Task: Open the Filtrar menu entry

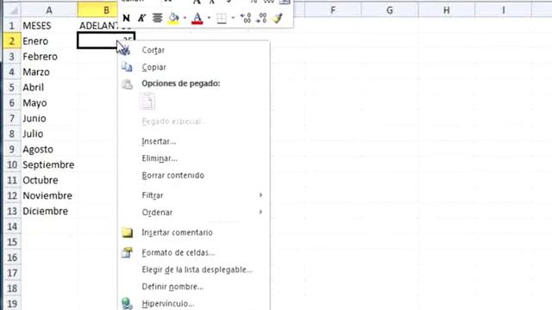Action: pos(153,195)
